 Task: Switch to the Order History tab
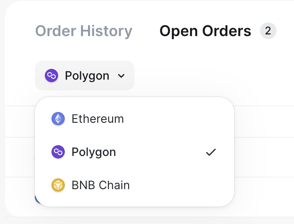(x=83, y=31)
